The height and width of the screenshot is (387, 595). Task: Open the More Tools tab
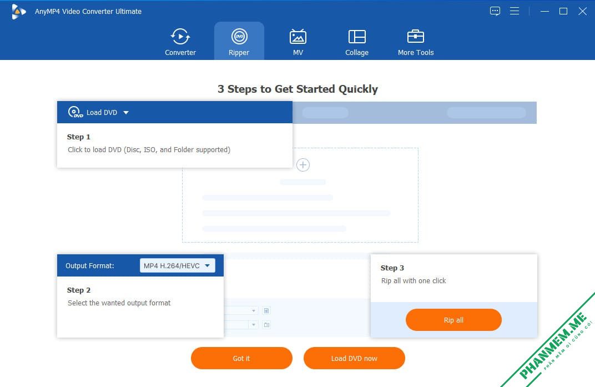(416, 42)
